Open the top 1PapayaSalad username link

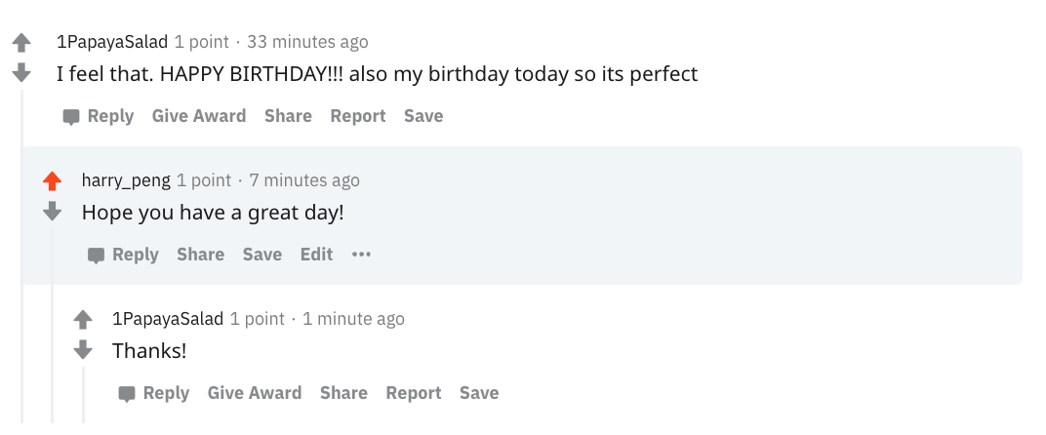pos(112,42)
